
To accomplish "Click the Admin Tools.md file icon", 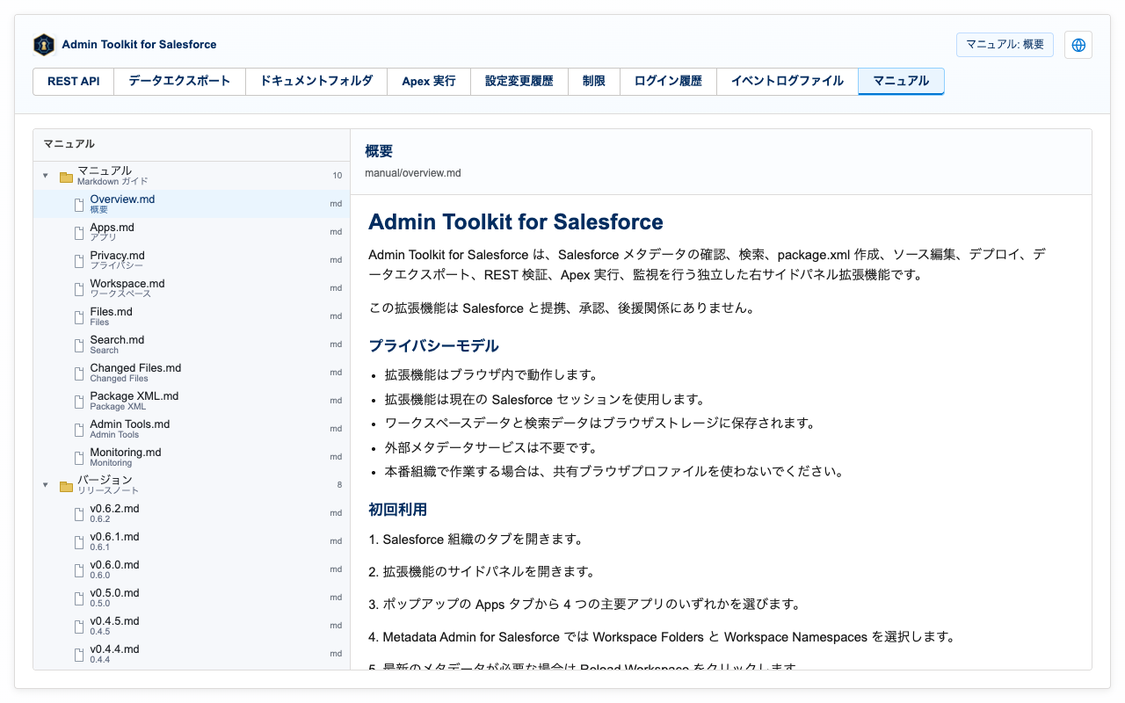I will coord(79,429).
